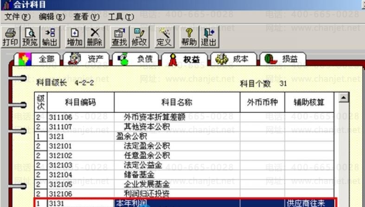Switch to the 全部 tab

point(37,59)
